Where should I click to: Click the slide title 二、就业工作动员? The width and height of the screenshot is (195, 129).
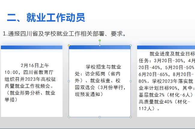click(x=46, y=18)
